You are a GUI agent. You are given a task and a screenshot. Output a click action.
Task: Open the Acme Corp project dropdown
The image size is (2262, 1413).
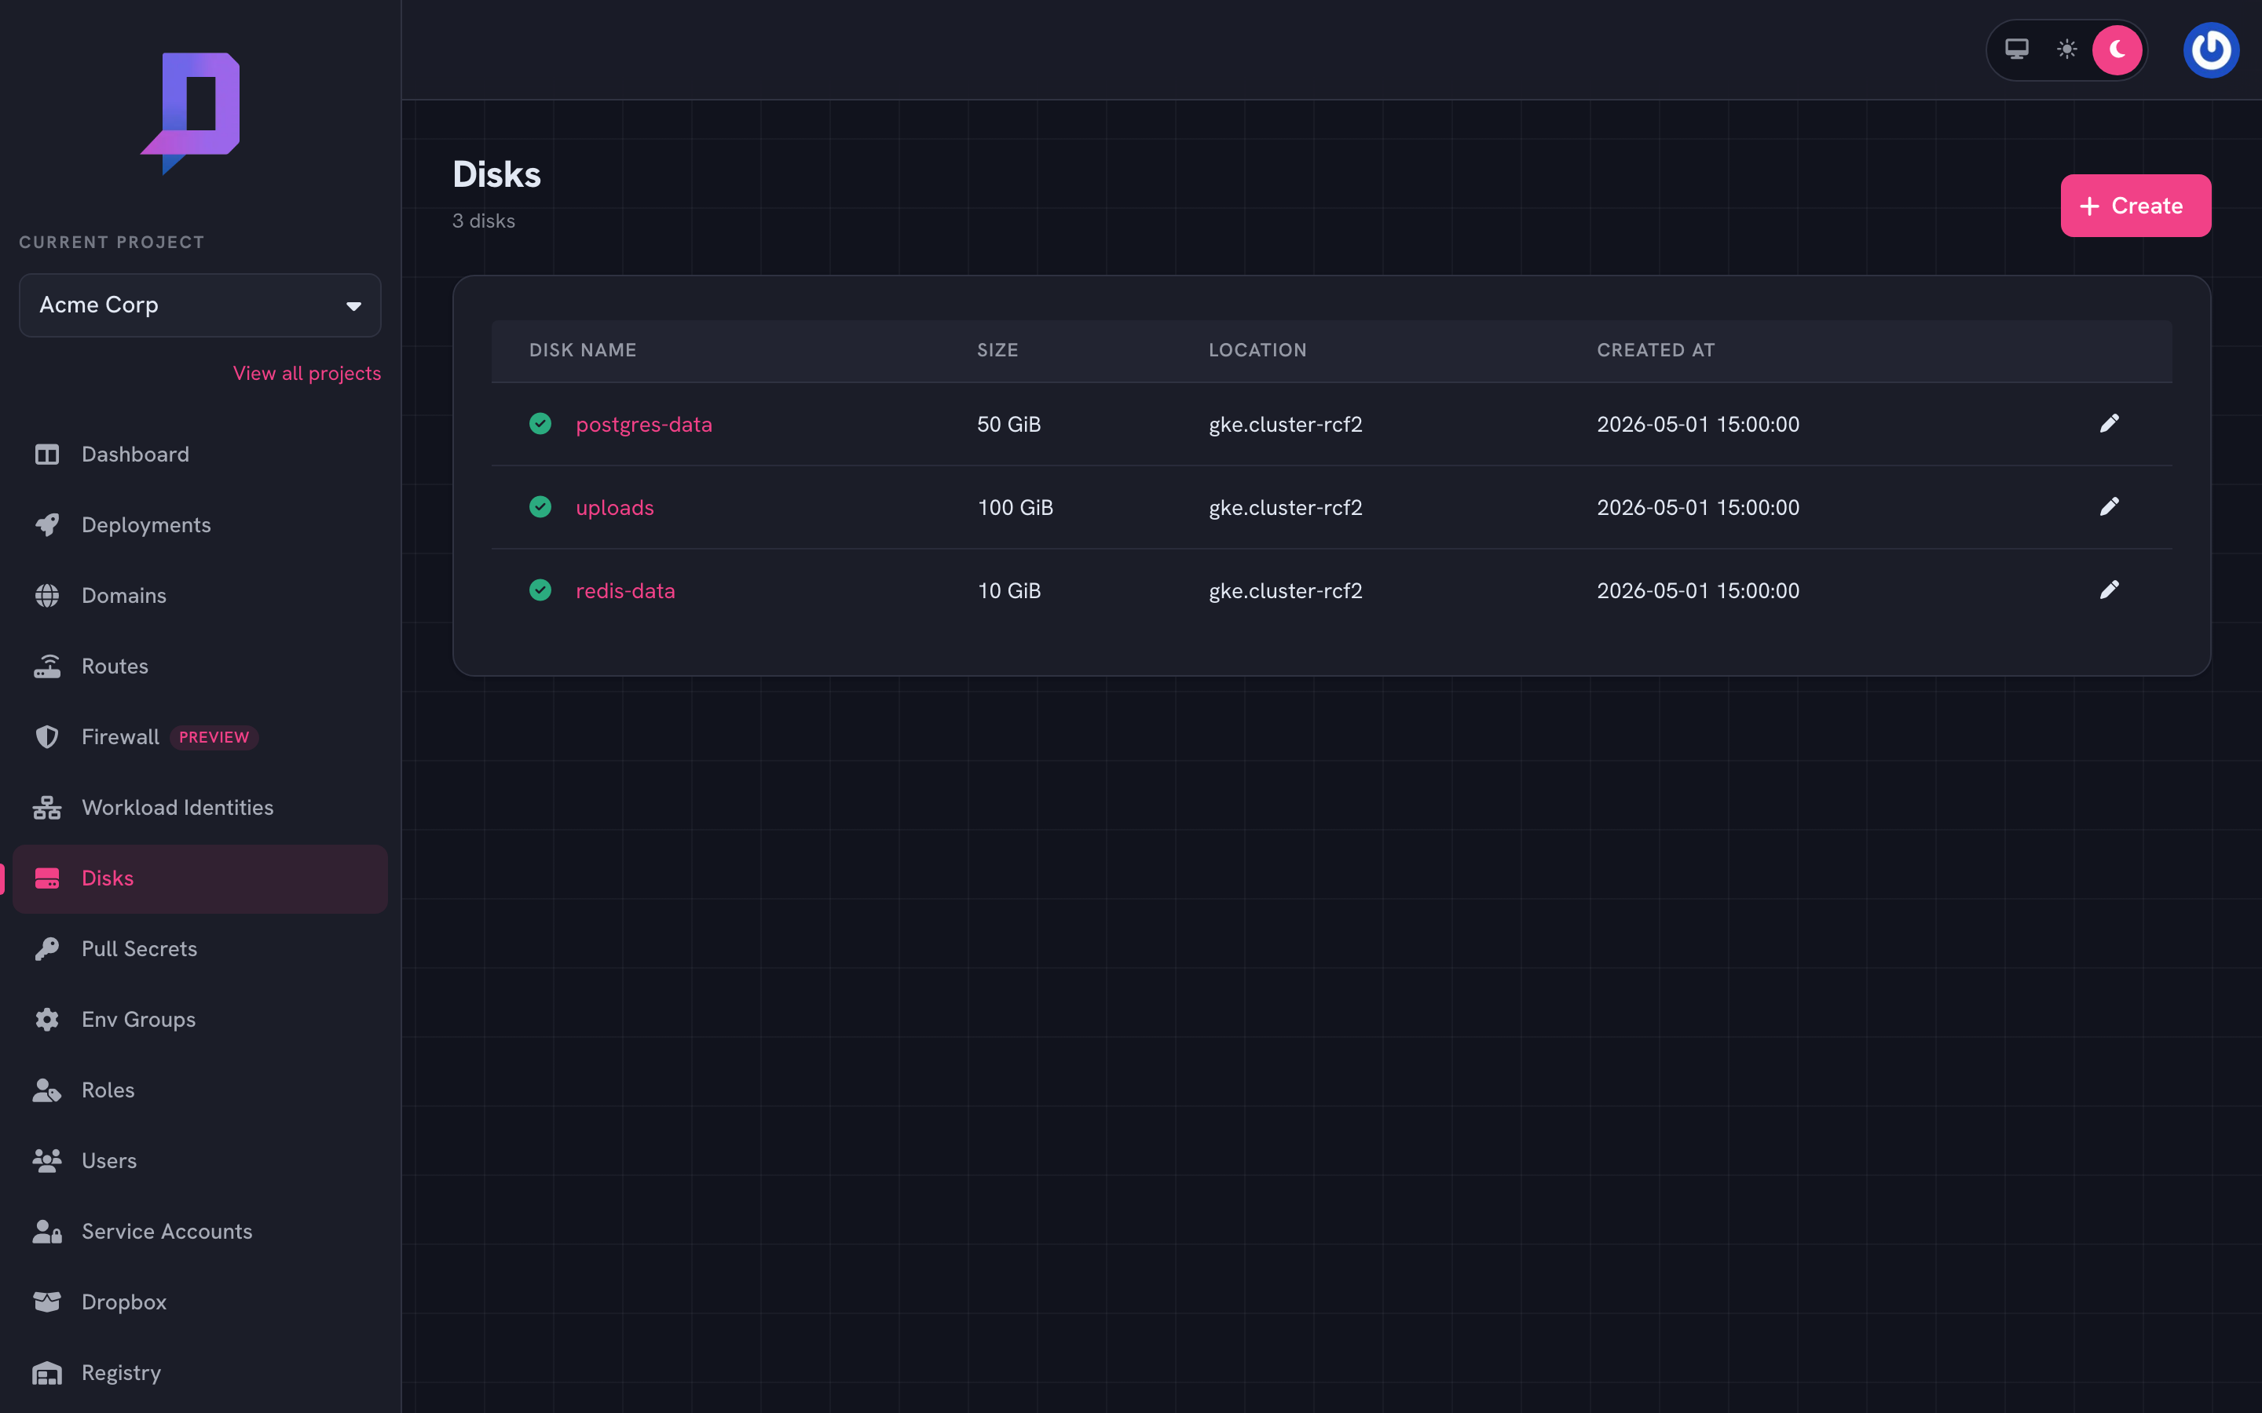tap(200, 305)
